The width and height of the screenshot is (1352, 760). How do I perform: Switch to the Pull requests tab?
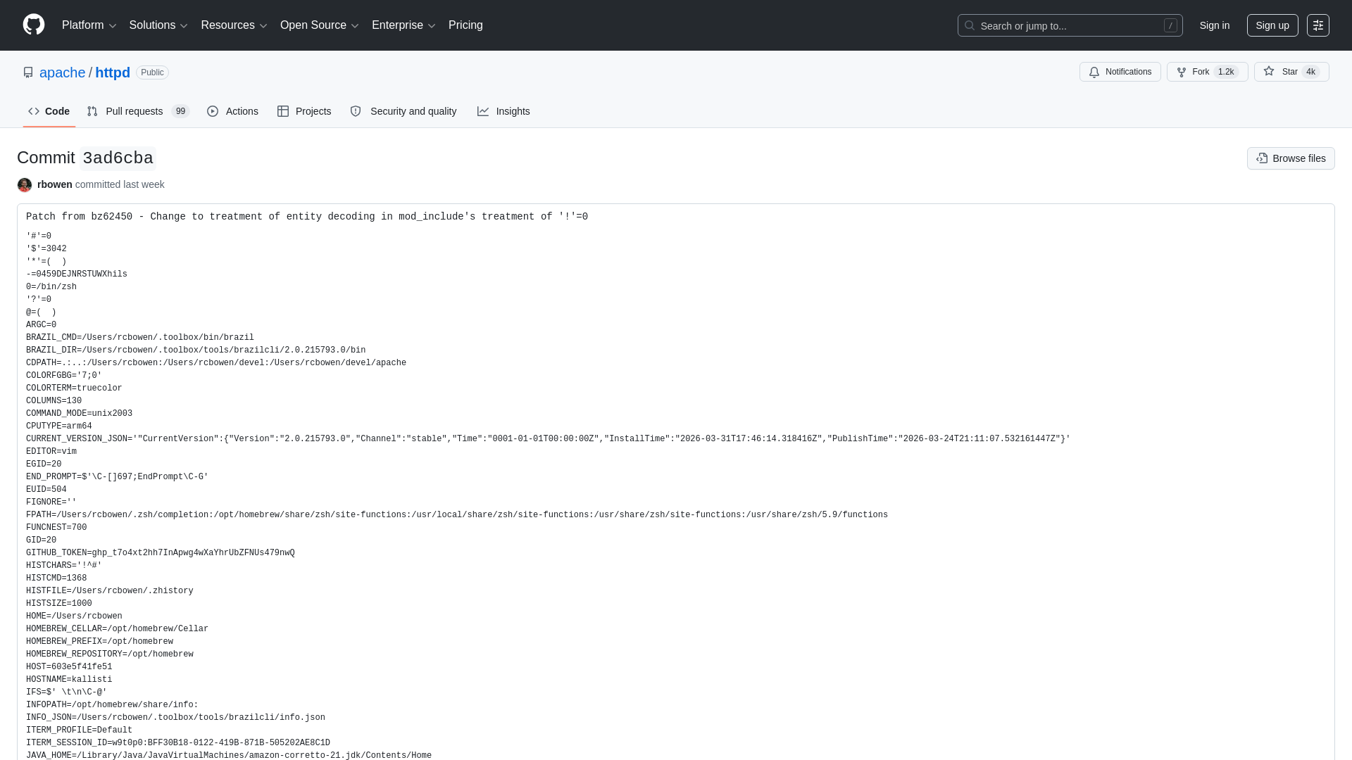(134, 111)
